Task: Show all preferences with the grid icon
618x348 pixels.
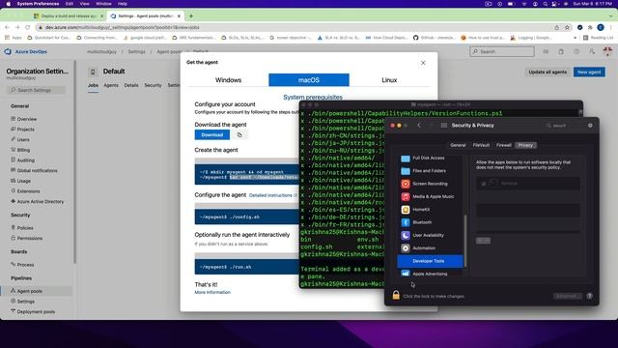Action: click(x=444, y=126)
